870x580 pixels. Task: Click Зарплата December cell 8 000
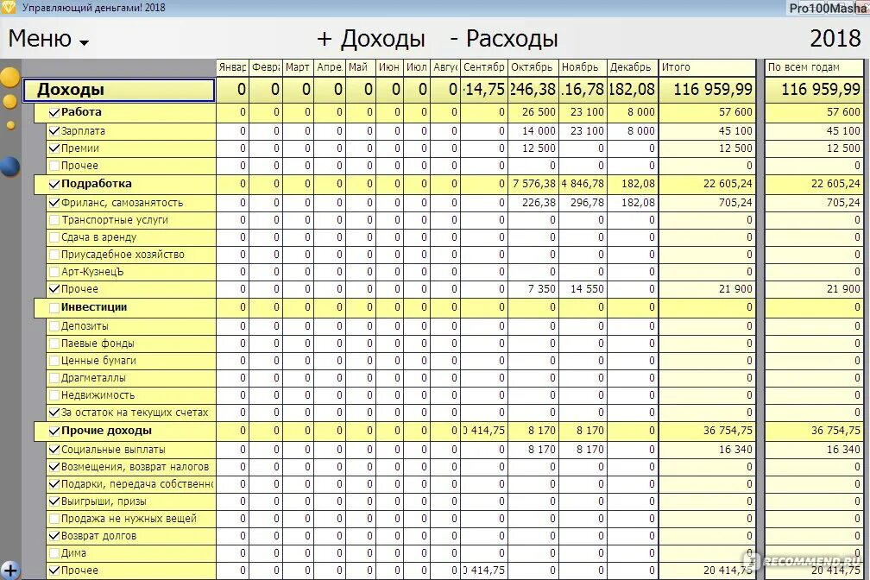point(633,131)
